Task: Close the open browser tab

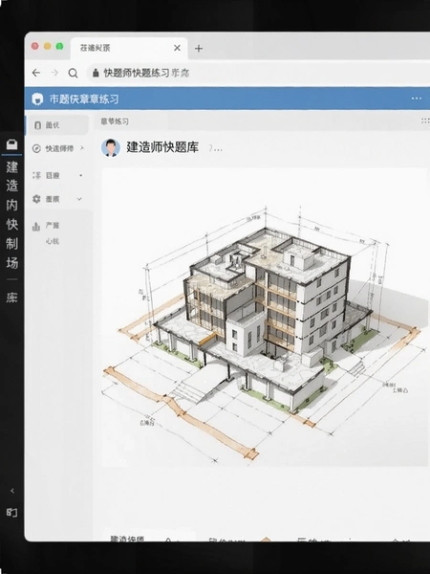Action: click(x=177, y=48)
